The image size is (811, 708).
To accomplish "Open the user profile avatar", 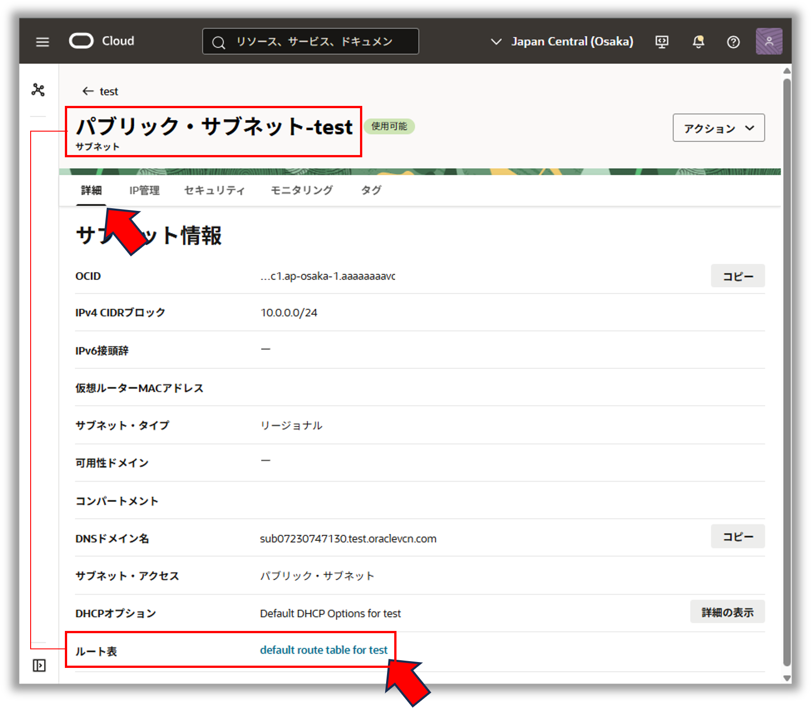I will (x=769, y=41).
